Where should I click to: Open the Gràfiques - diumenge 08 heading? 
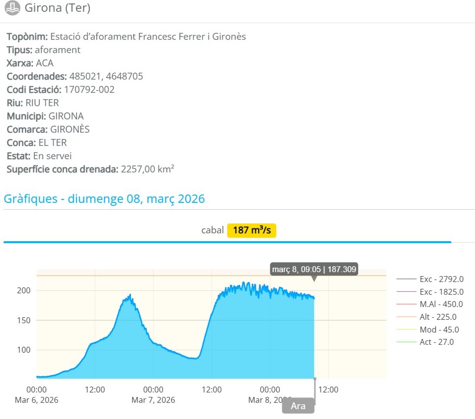104,199
